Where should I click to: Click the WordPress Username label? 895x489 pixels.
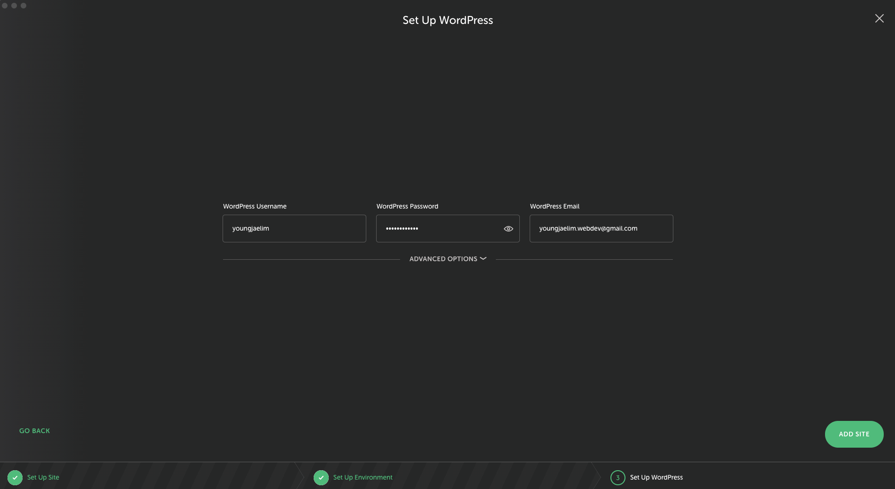255,206
